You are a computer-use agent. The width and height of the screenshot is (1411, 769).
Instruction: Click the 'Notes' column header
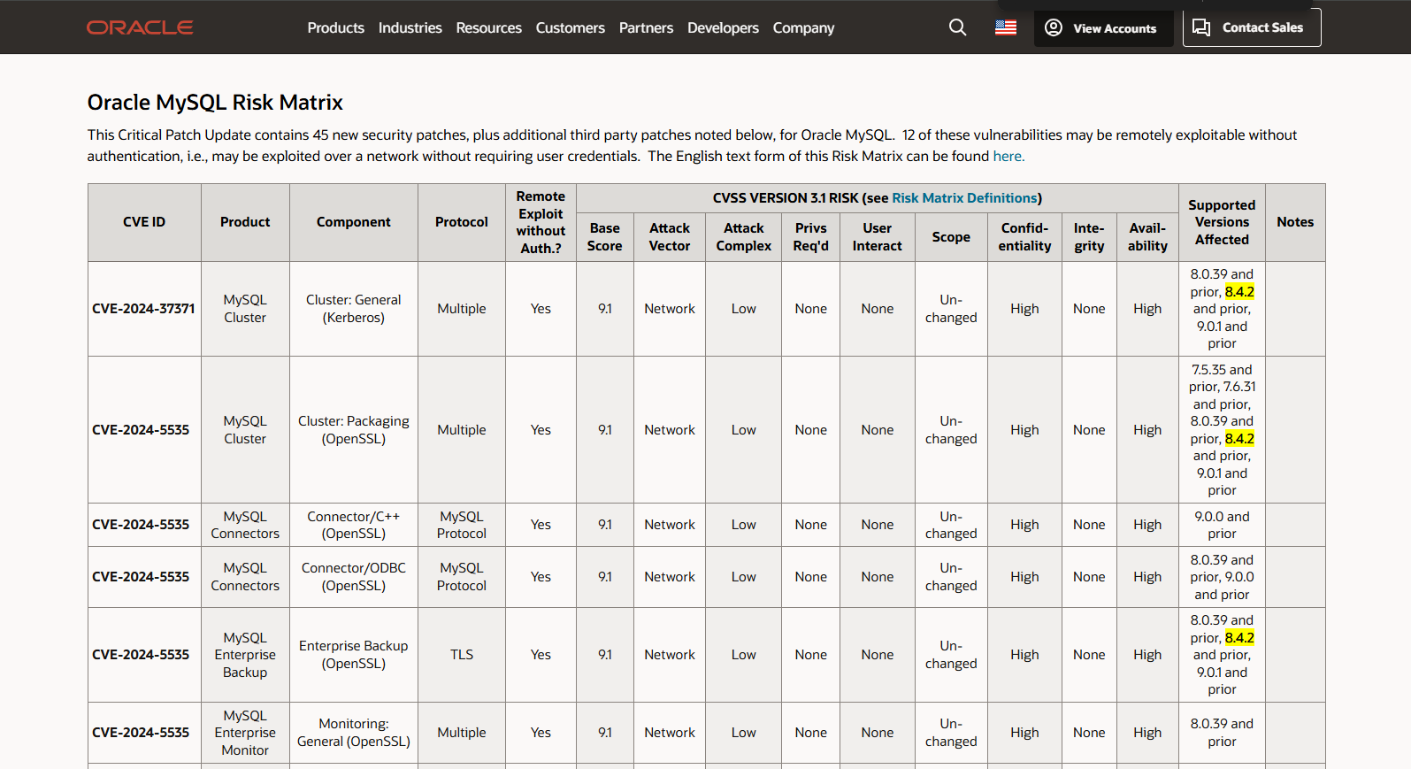pos(1295,222)
